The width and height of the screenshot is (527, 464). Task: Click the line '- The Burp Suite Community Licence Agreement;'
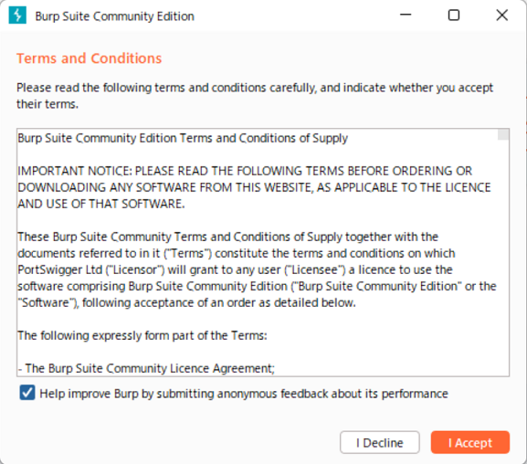[x=146, y=368]
